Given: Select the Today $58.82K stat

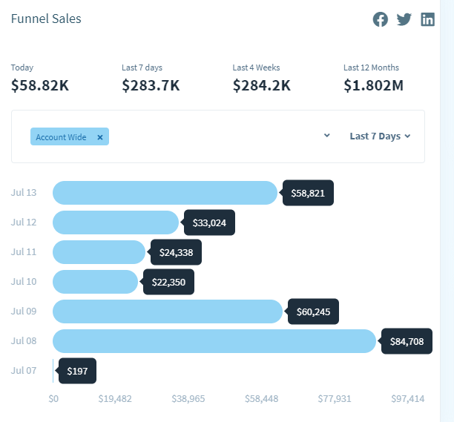Looking at the screenshot, I should (40, 85).
